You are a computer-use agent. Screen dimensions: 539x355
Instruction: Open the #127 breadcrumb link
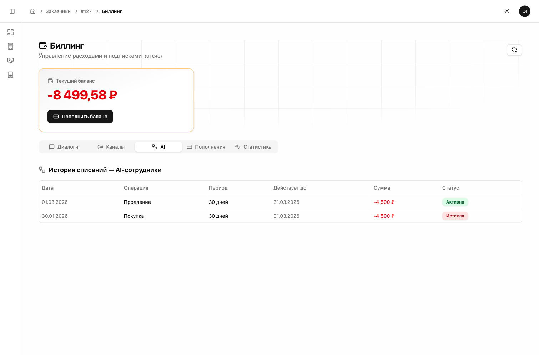[x=86, y=11]
